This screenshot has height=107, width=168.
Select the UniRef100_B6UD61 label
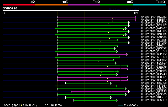click(x=154, y=77)
